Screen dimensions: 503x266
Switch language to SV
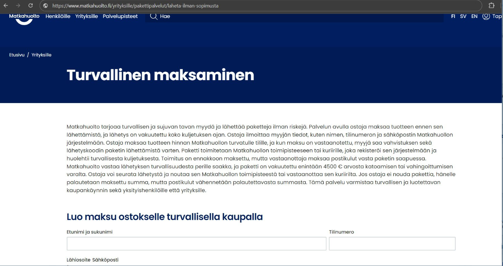(463, 16)
